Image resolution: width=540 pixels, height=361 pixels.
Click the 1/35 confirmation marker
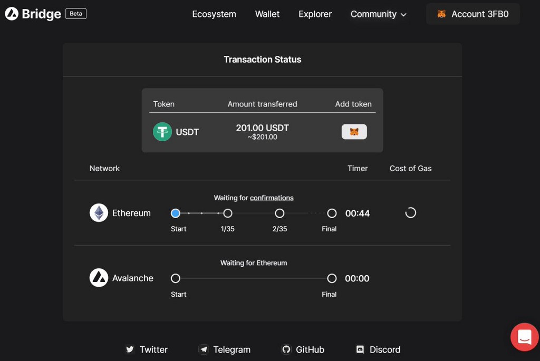tap(228, 213)
